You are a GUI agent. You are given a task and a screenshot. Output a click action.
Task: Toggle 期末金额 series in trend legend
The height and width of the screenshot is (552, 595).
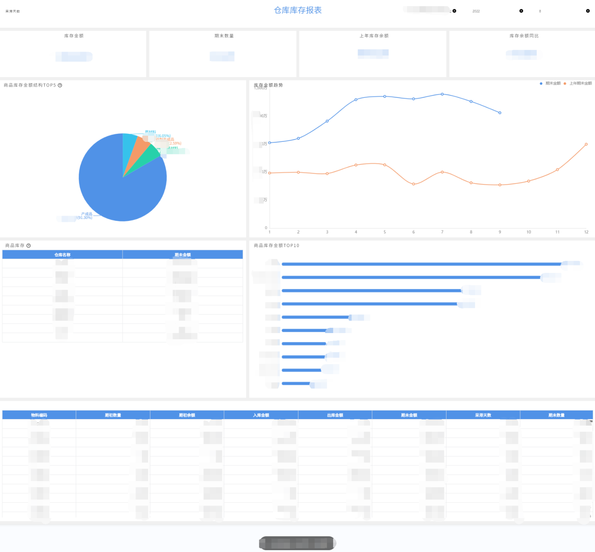click(x=550, y=84)
